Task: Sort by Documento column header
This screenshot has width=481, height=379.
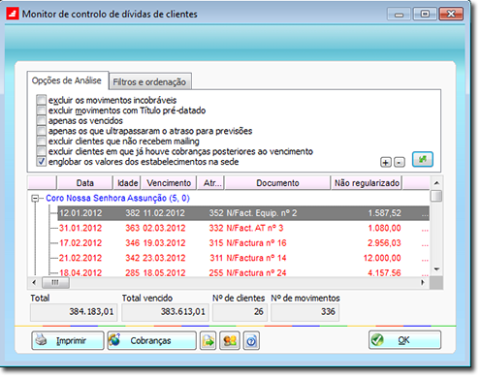Action: 277,183
